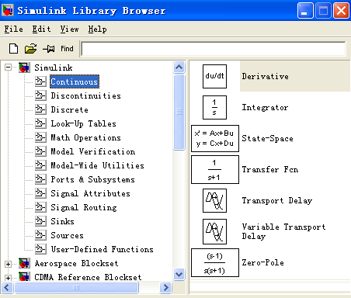
Task: Click the icon beside Math Operations
Action: pyautogui.click(x=40, y=137)
